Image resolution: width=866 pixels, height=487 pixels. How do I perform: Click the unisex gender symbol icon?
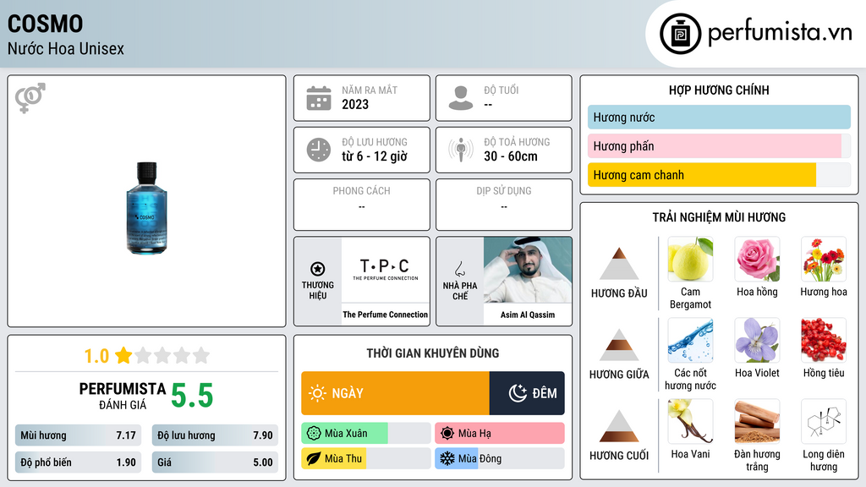tap(30, 98)
